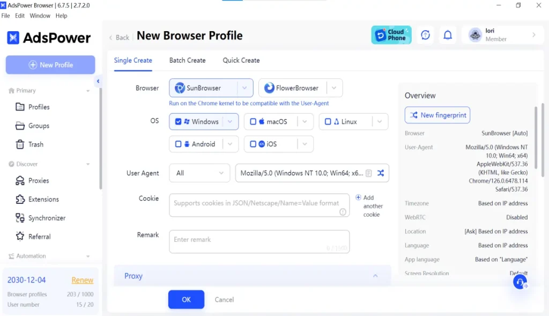Open the File menu
549x316 pixels.
[x=5, y=16]
